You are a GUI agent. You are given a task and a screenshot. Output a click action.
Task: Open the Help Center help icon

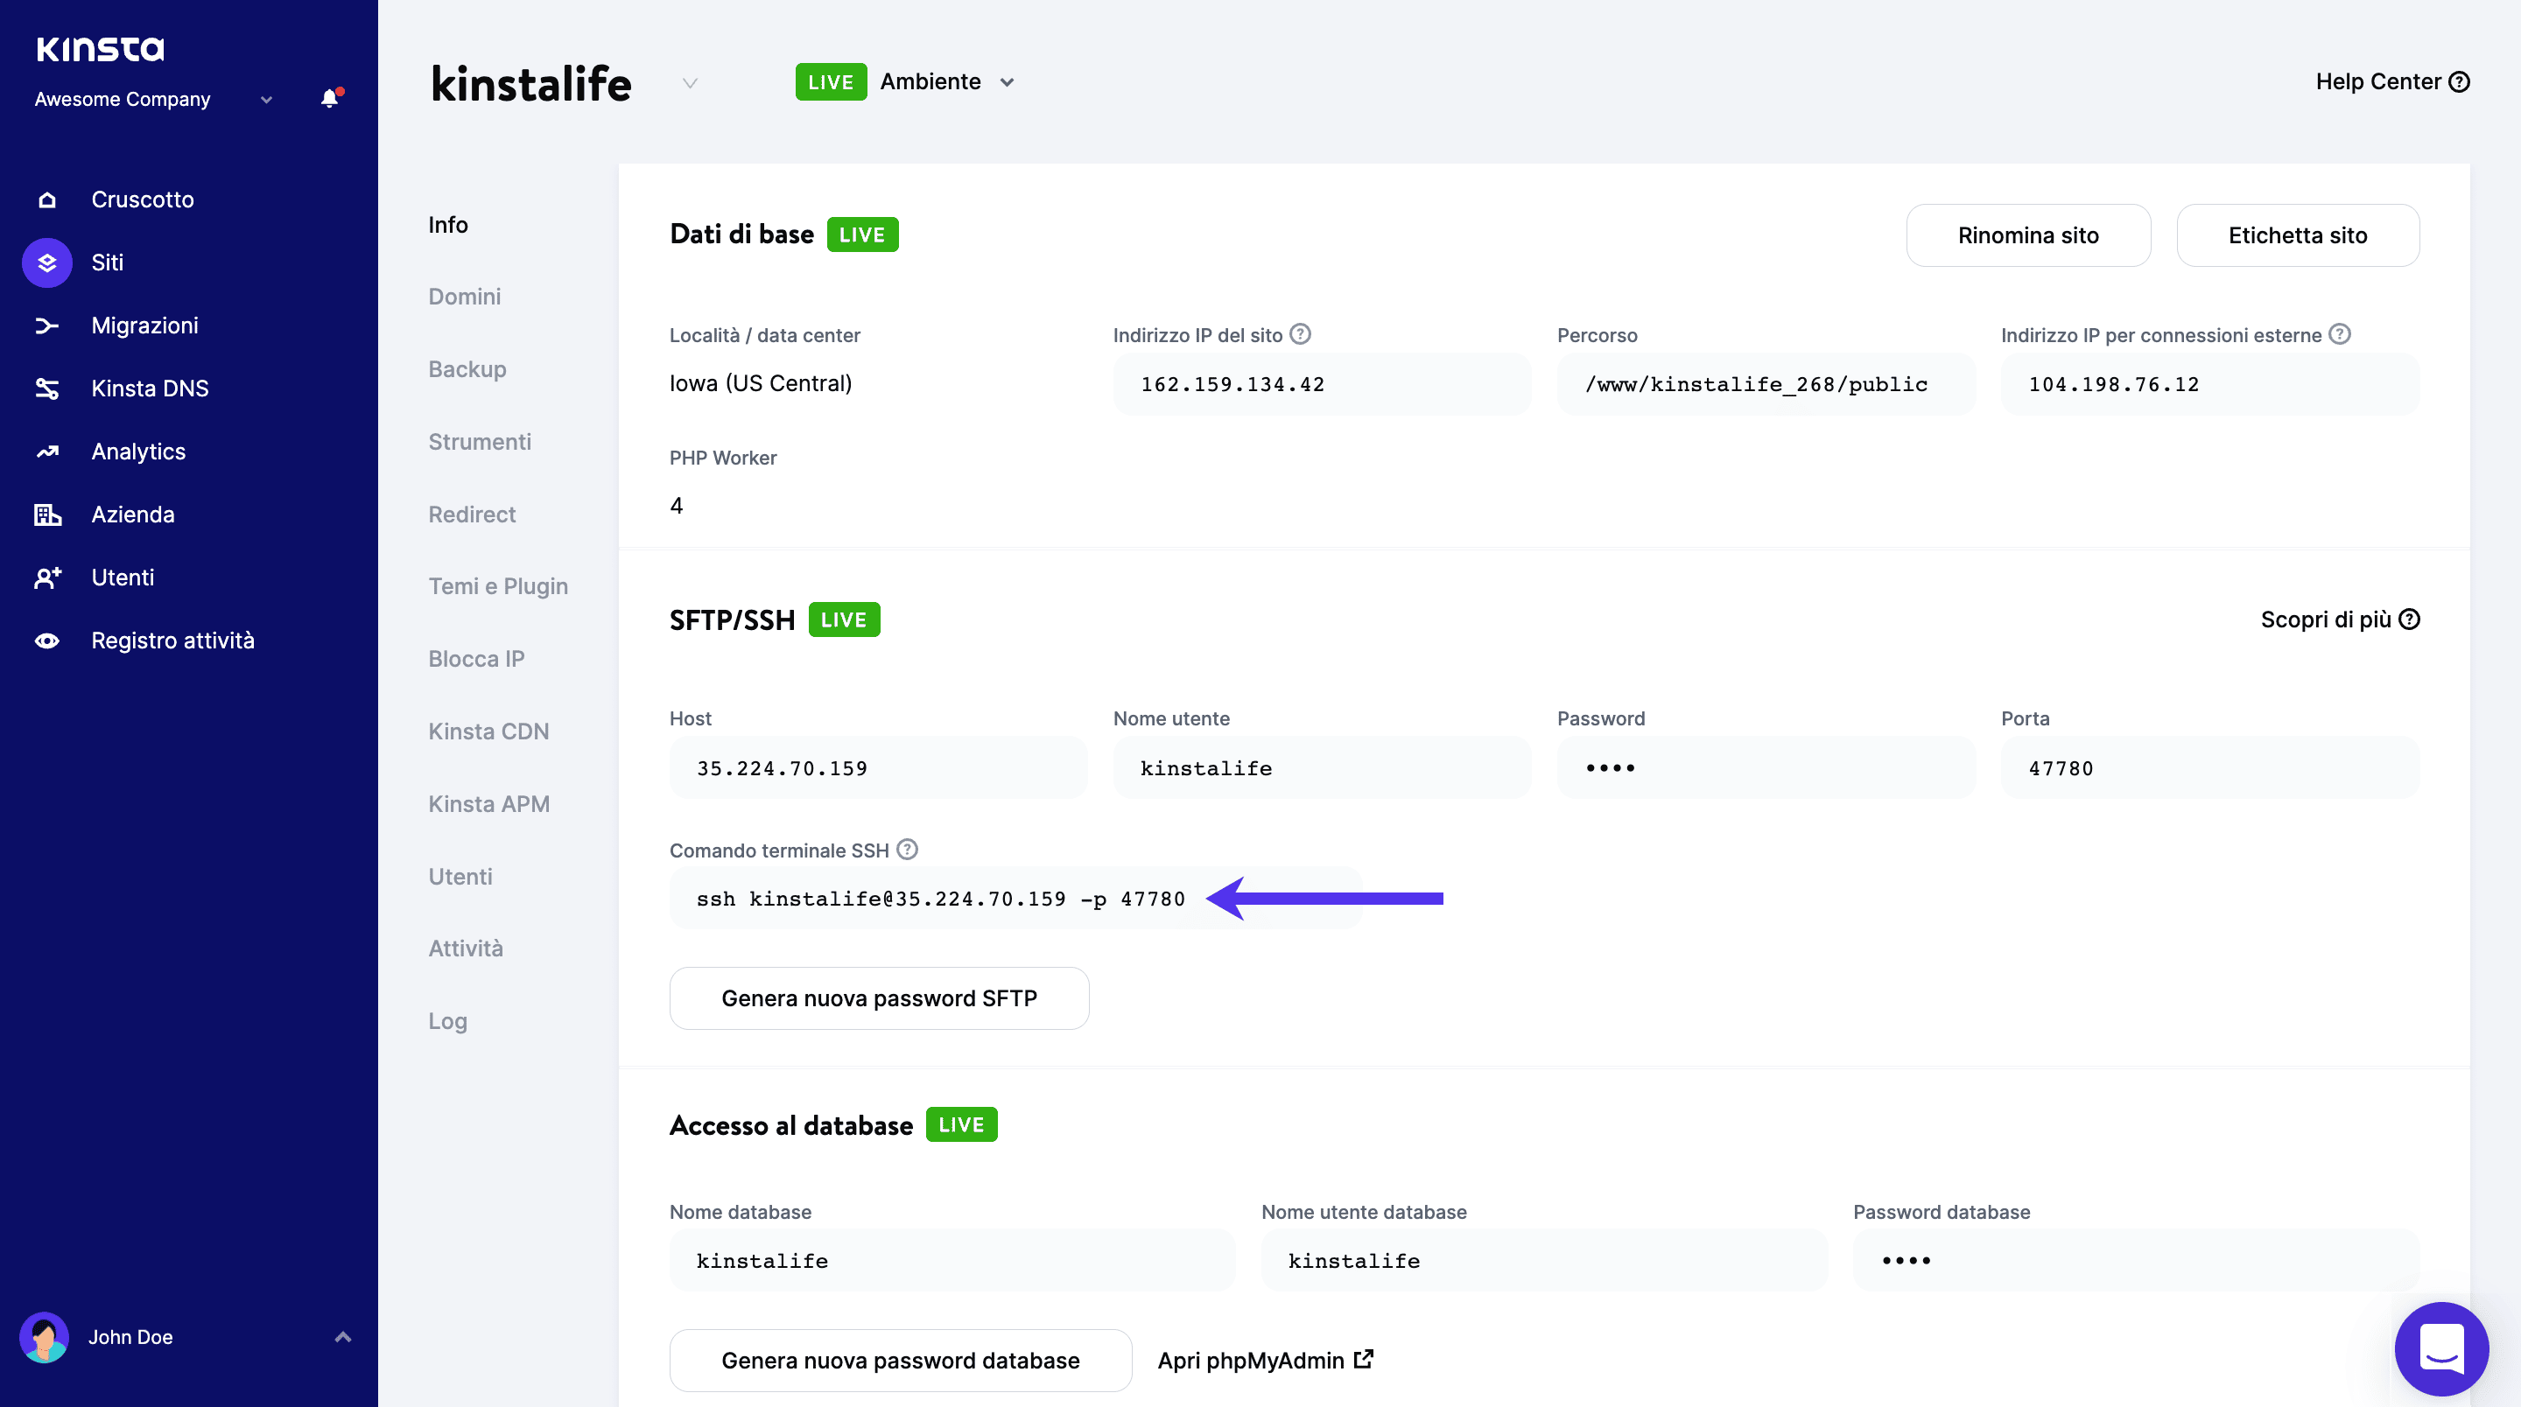[x=2461, y=81]
